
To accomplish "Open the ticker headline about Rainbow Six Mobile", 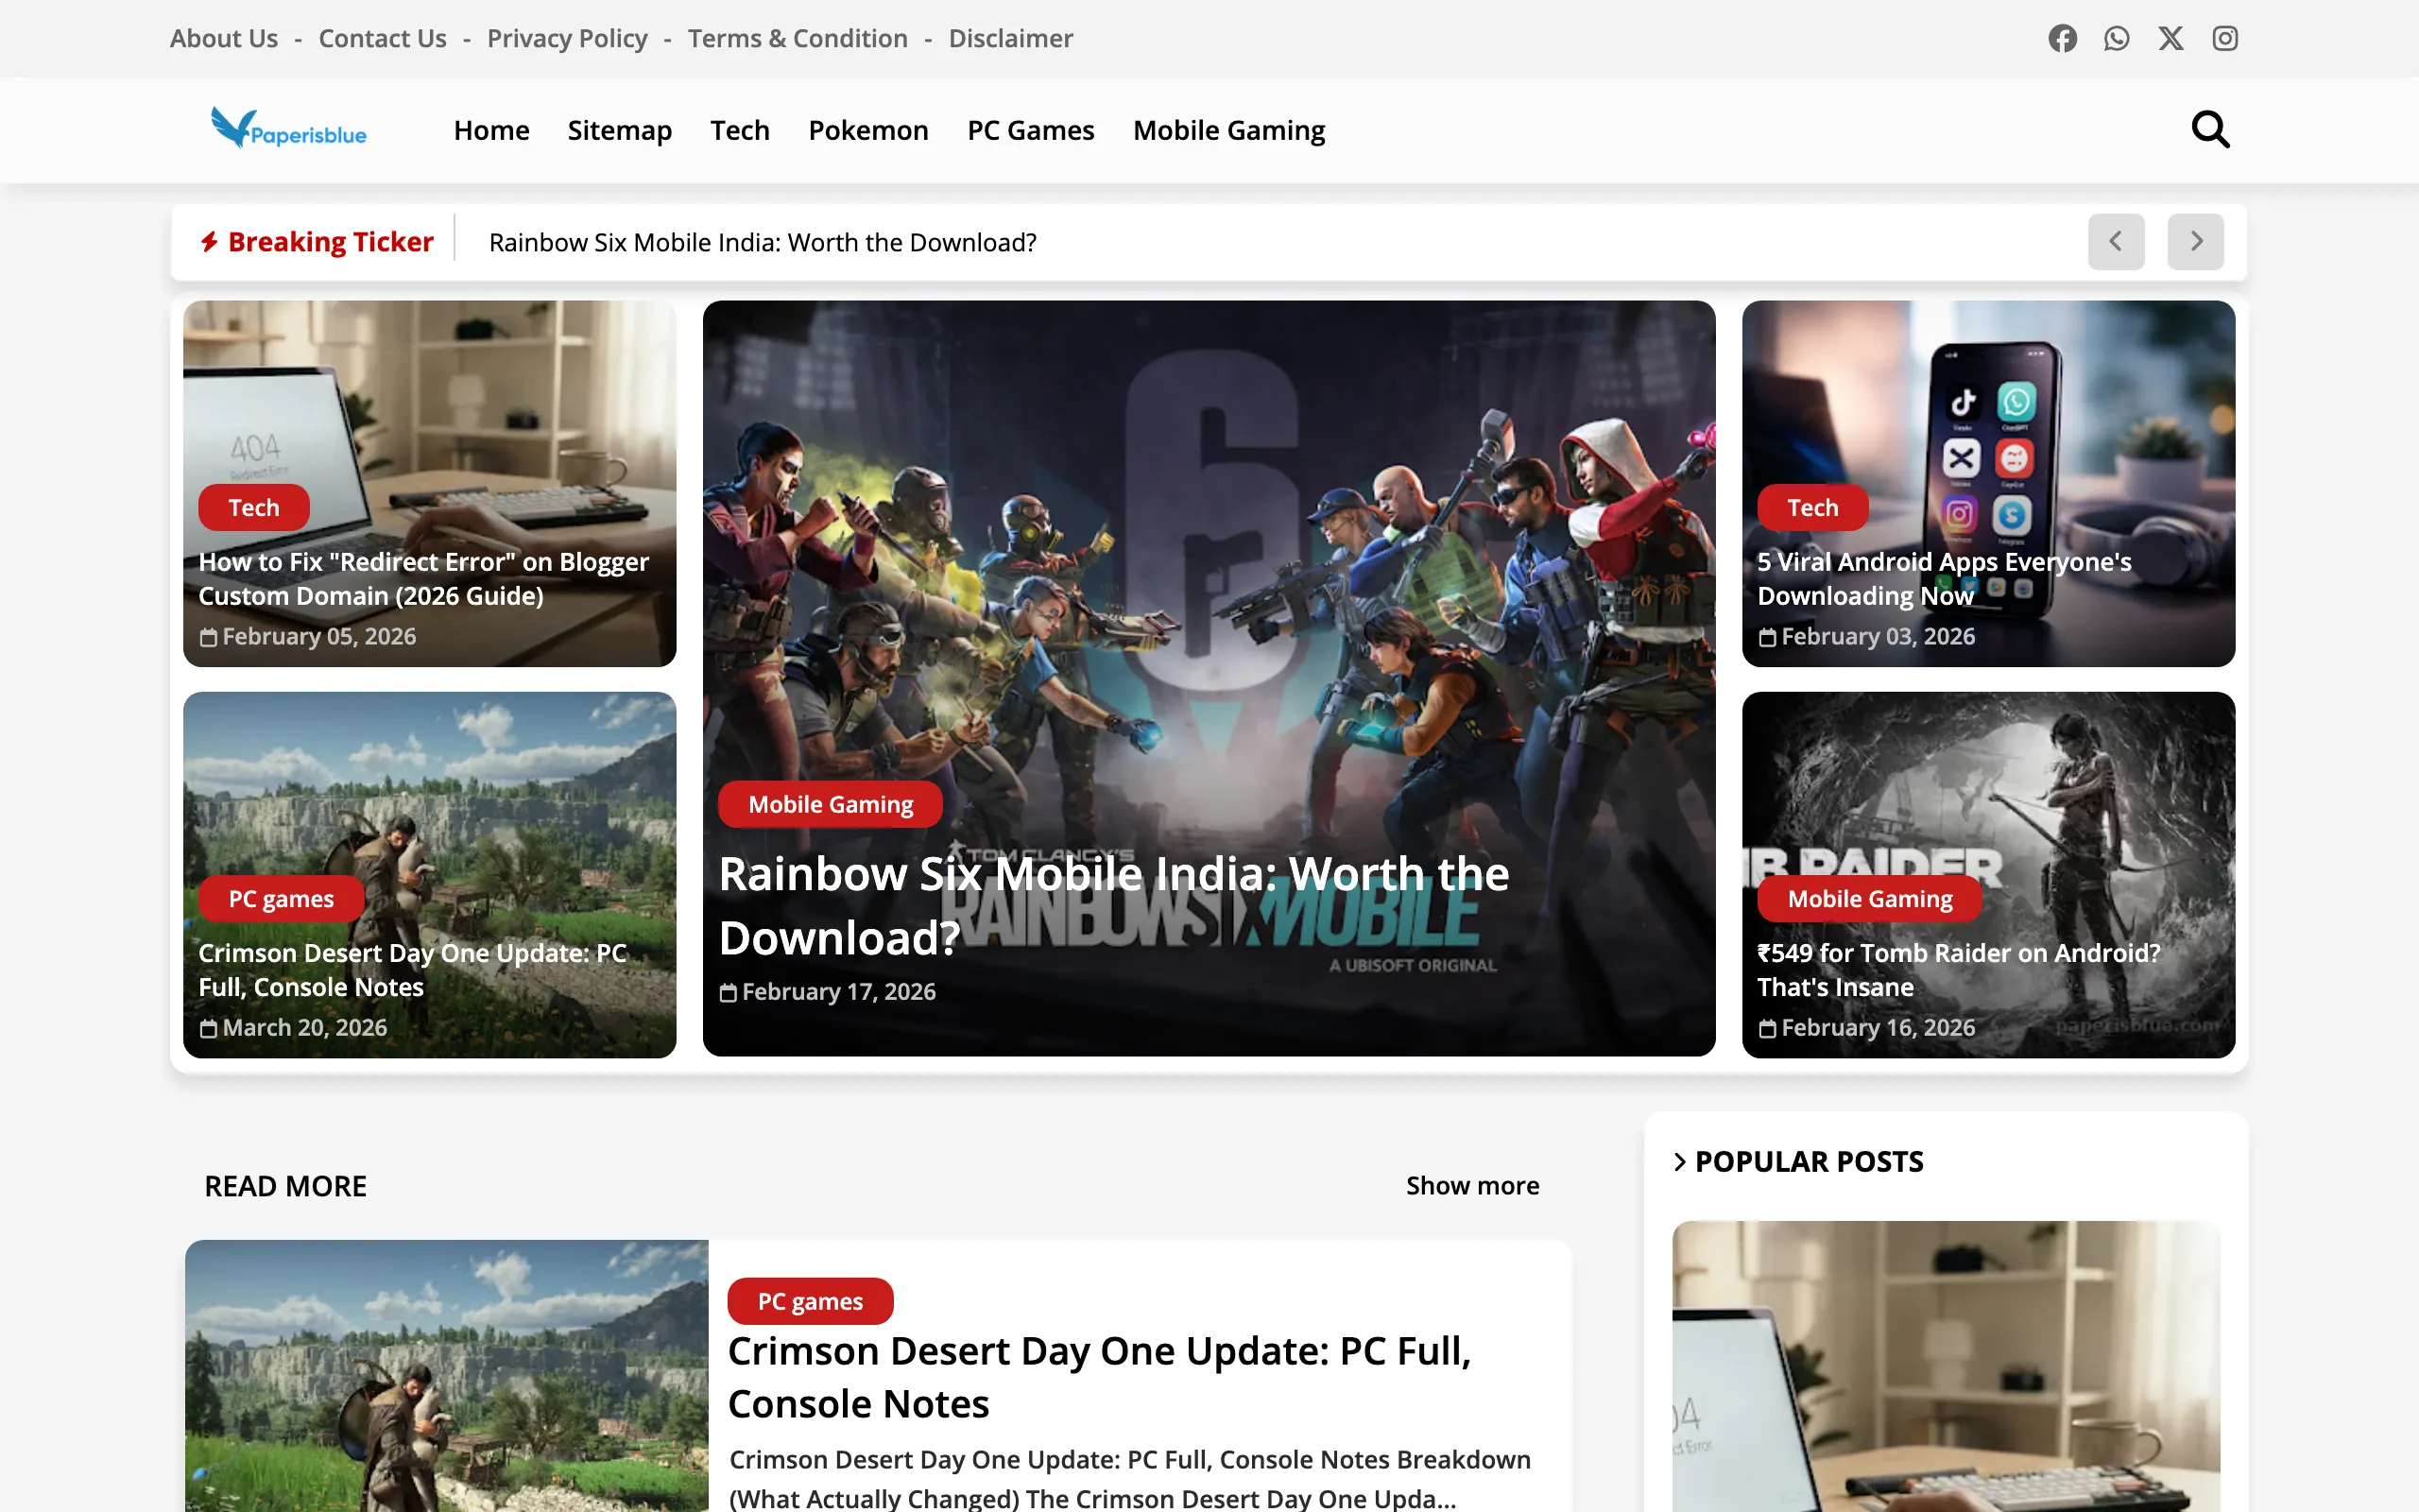I will pos(763,242).
